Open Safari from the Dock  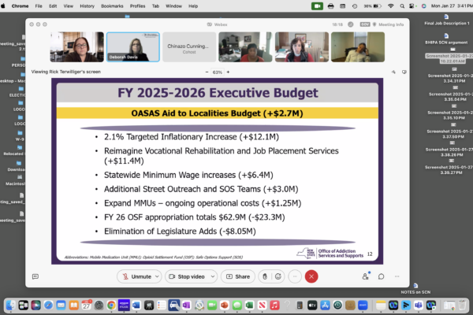click(x=48, y=306)
